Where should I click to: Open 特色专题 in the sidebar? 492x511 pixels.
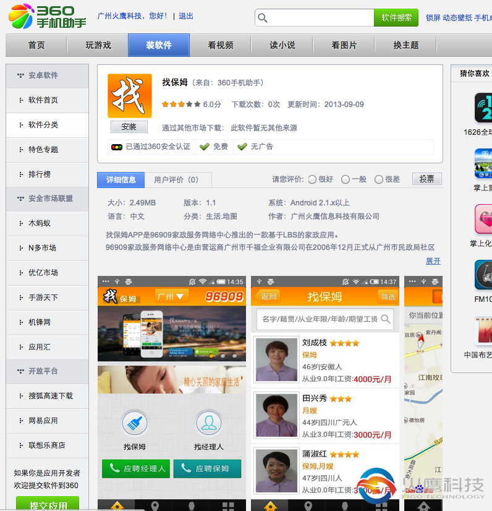pos(47,150)
